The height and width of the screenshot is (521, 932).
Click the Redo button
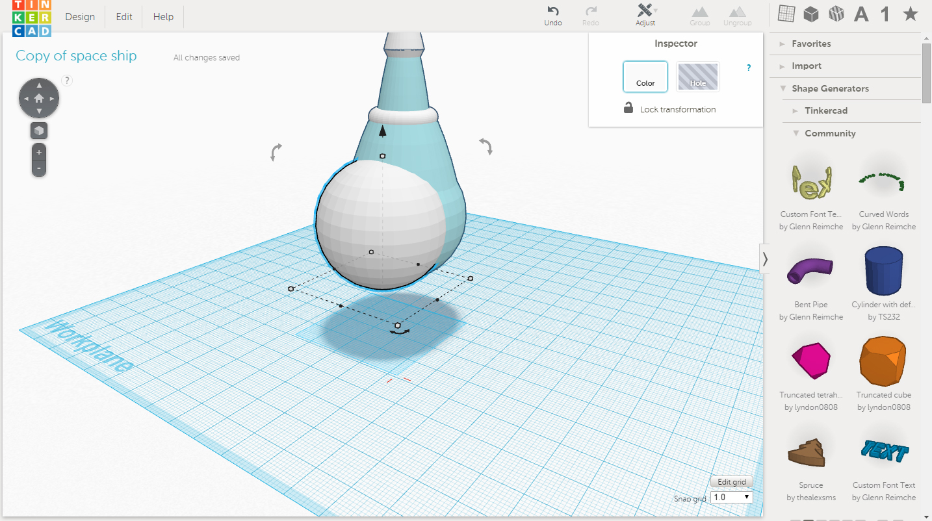591,16
